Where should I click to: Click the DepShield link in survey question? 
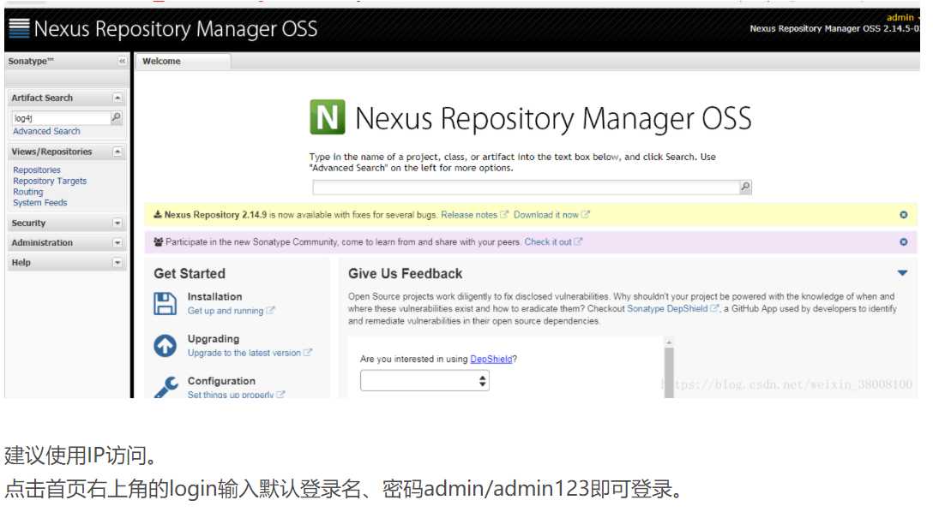point(491,360)
